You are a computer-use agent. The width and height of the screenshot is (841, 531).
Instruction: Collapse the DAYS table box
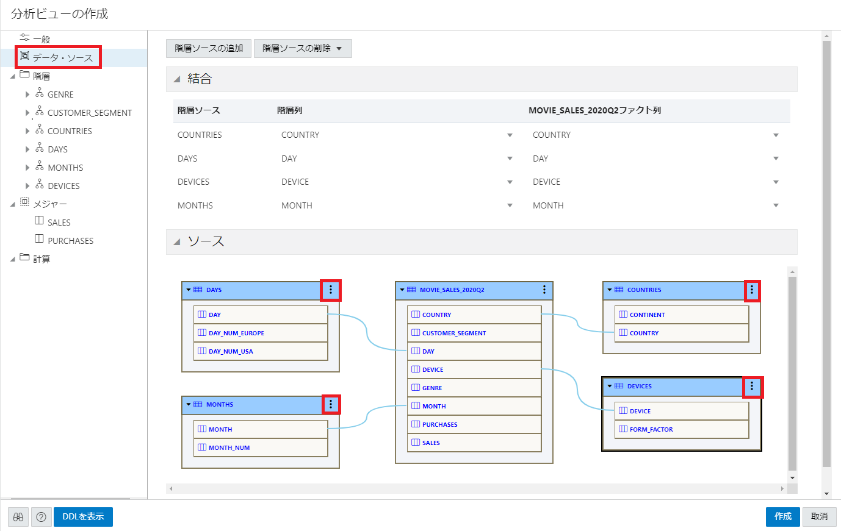[189, 290]
